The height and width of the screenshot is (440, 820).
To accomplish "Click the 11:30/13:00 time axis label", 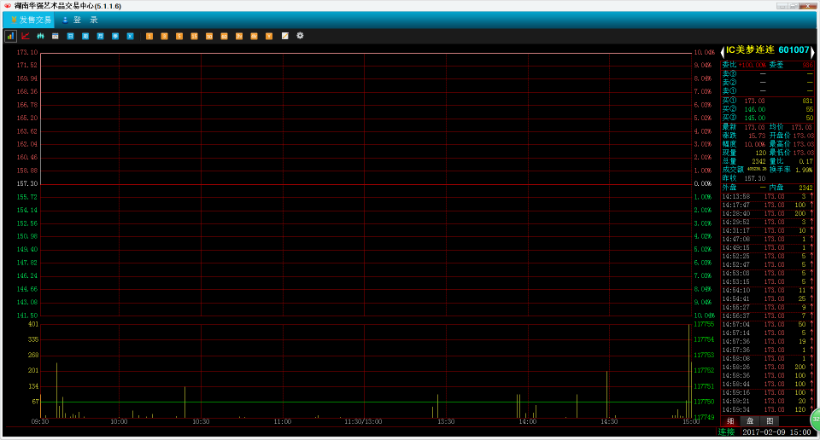I will click(x=364, y=422).
